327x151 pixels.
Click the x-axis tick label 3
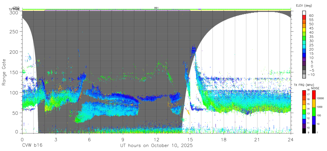pyautogui.click(x=56, y=140)
